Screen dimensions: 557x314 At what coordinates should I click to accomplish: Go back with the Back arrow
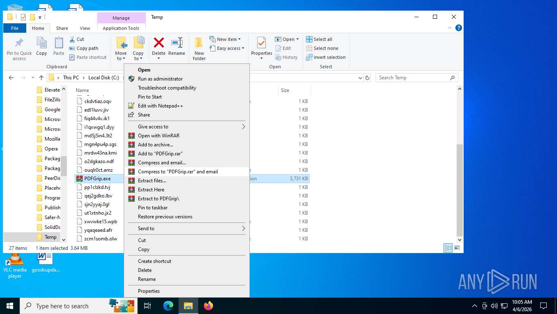(11, 78)
